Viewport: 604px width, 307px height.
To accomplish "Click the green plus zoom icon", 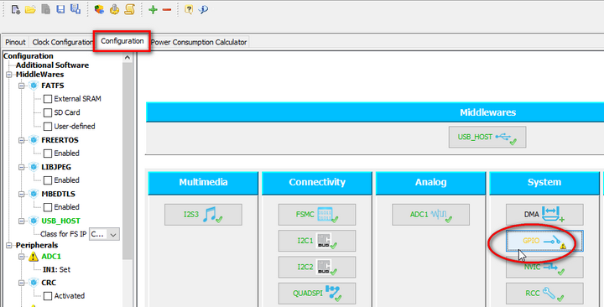I will (x=153, y=9).
